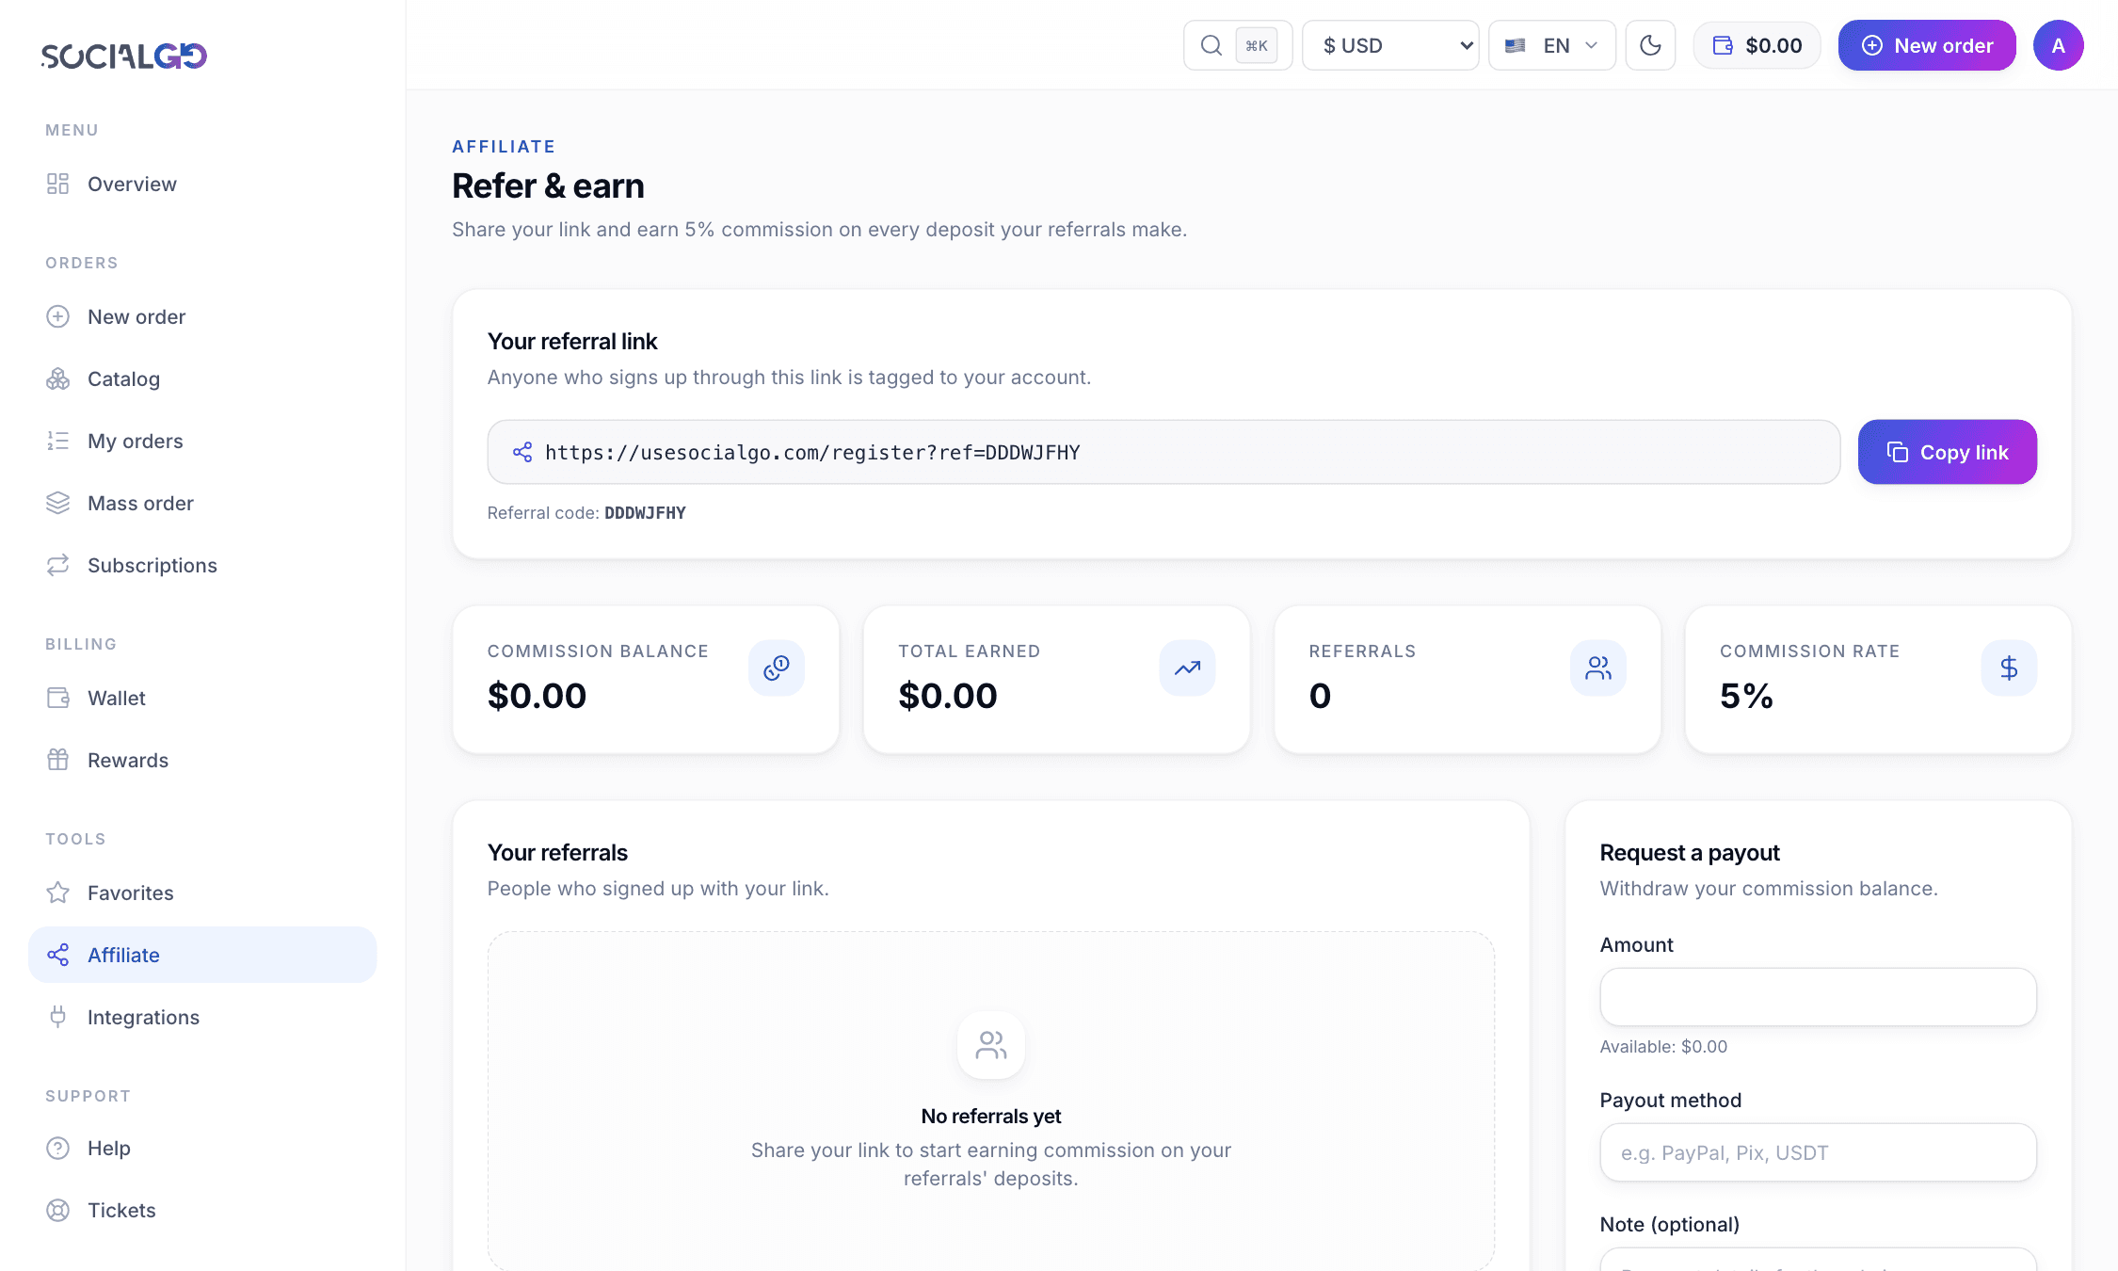Screen dimensions: 2118x1271
Task: Open search with magnifier icon
Action: (1211, 45)
